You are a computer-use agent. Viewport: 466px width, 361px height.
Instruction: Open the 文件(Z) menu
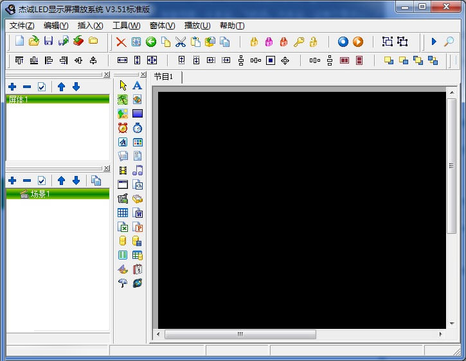22,26
